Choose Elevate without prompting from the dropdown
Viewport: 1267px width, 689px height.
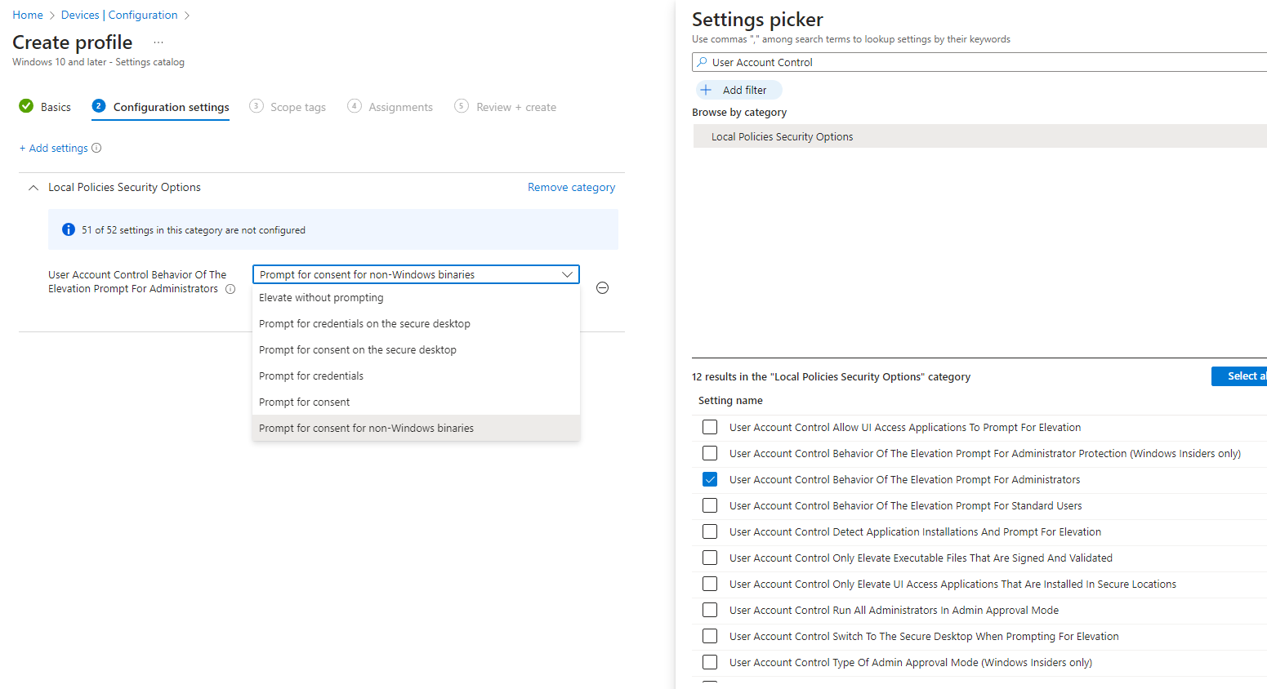pyautogui.click(x=320, y=297)
